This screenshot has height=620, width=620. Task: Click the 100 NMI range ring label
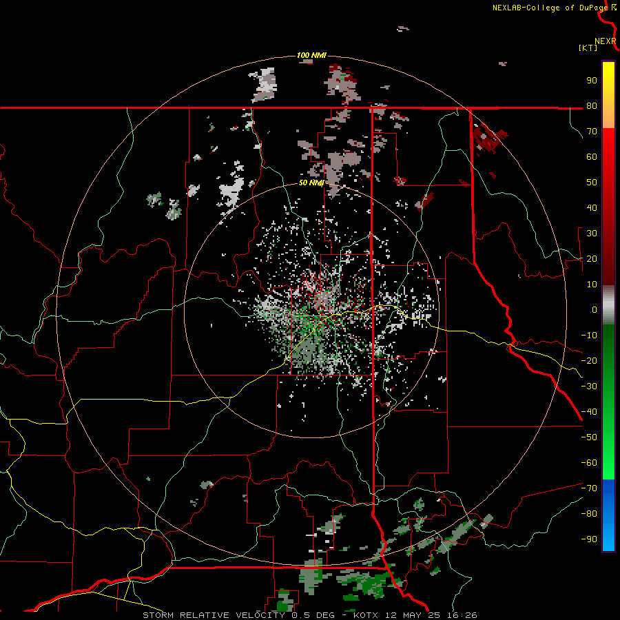(311, 55)
